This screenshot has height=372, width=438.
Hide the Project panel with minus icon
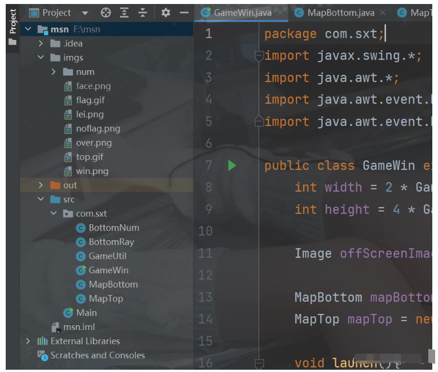[183, 13]
